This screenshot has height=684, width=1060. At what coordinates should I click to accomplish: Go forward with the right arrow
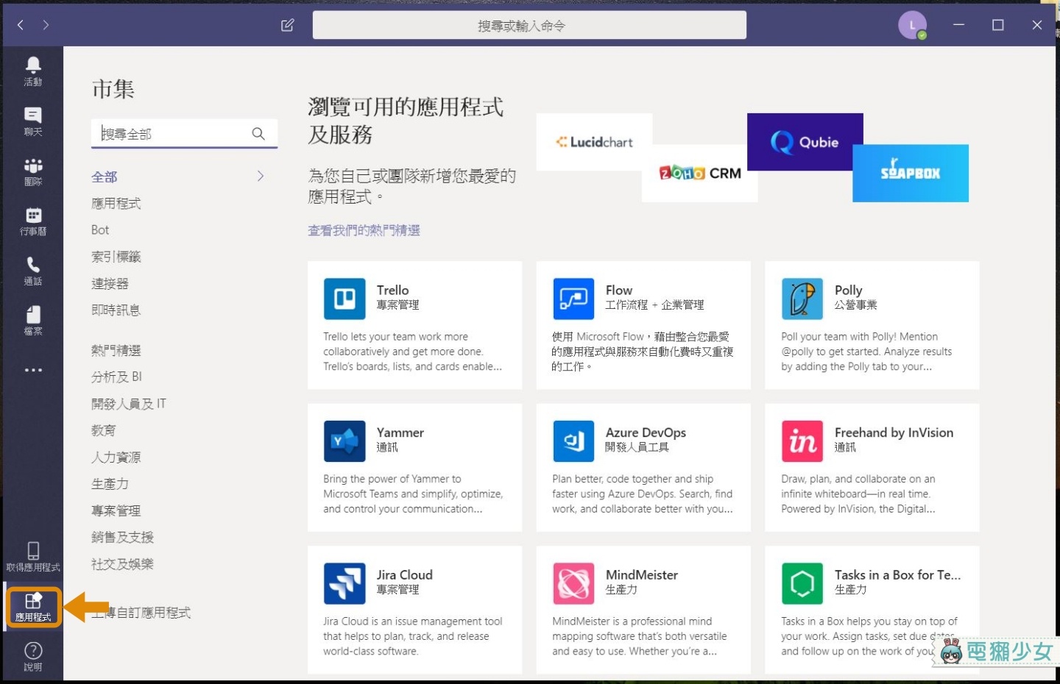46,25
